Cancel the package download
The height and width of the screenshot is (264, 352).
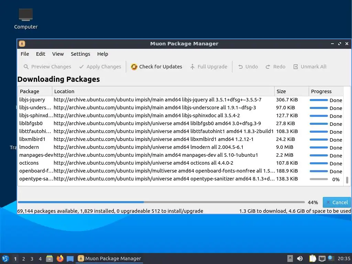pyautogui.click(x=337, y=202)
